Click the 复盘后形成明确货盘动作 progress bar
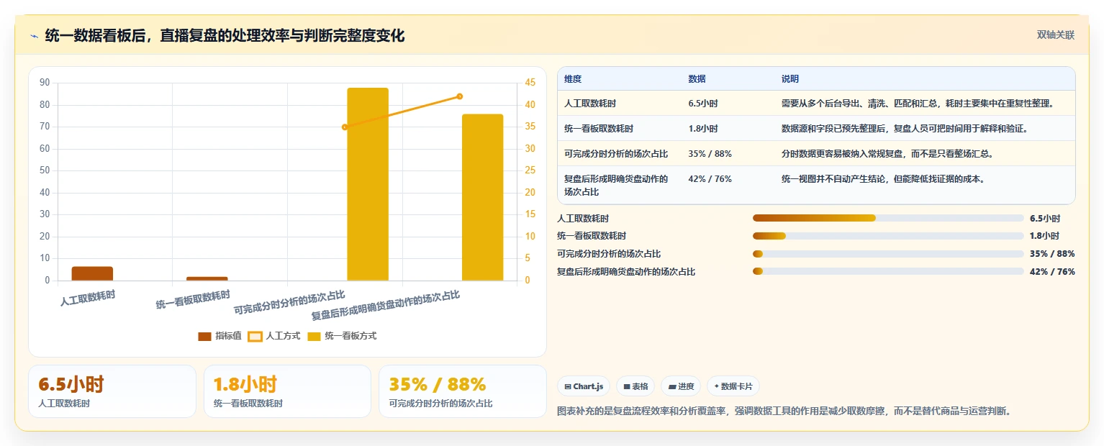The image size is (1104, 446). [x=888, y=272]
